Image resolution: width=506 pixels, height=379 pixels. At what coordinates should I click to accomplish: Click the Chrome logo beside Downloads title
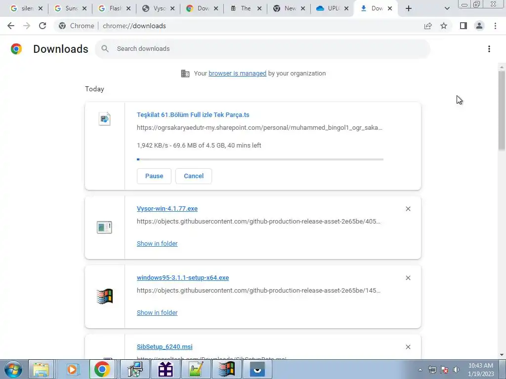(16, 49)
